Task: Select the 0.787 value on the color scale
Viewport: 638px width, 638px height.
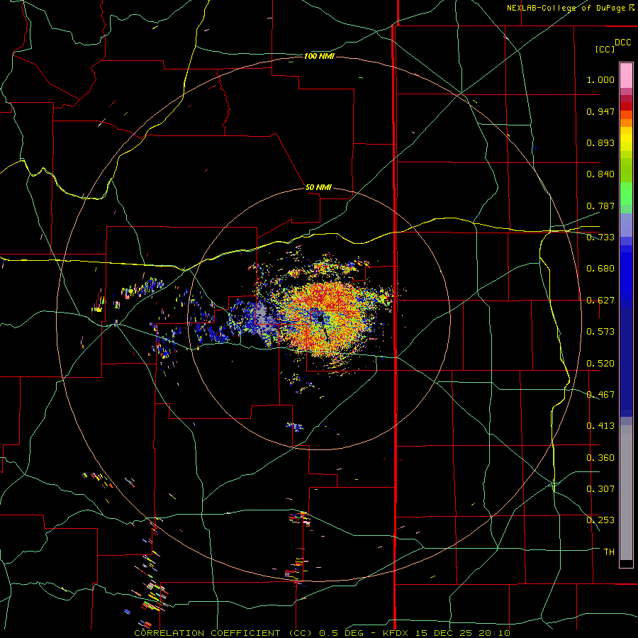Action: (600, 206)
